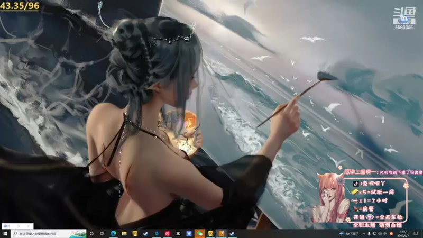Toggle the 中 input method indicator
This screenshot has width=423, height=238.
[x=385, y=234]
